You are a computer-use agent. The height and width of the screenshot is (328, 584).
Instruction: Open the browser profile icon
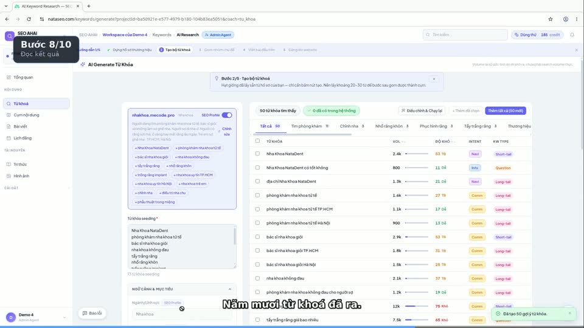[x=565, y=19]
